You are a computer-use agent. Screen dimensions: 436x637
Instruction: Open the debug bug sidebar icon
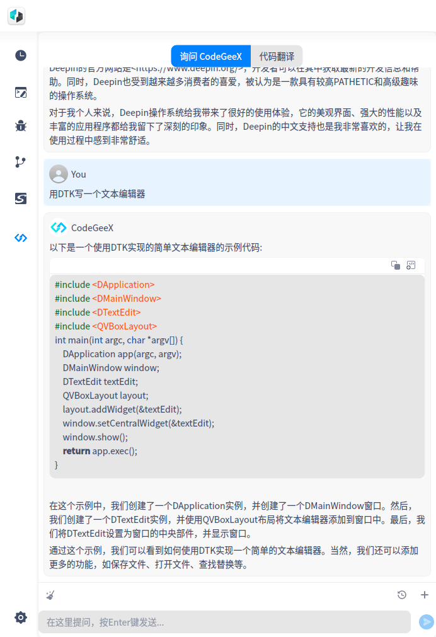coord(21,126)
